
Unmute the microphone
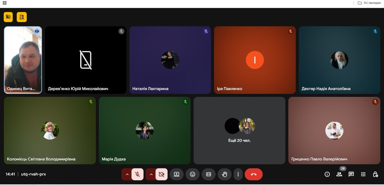pos(137,174)
